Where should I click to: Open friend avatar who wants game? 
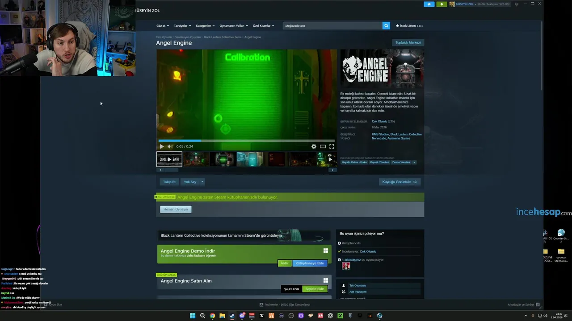346,266
